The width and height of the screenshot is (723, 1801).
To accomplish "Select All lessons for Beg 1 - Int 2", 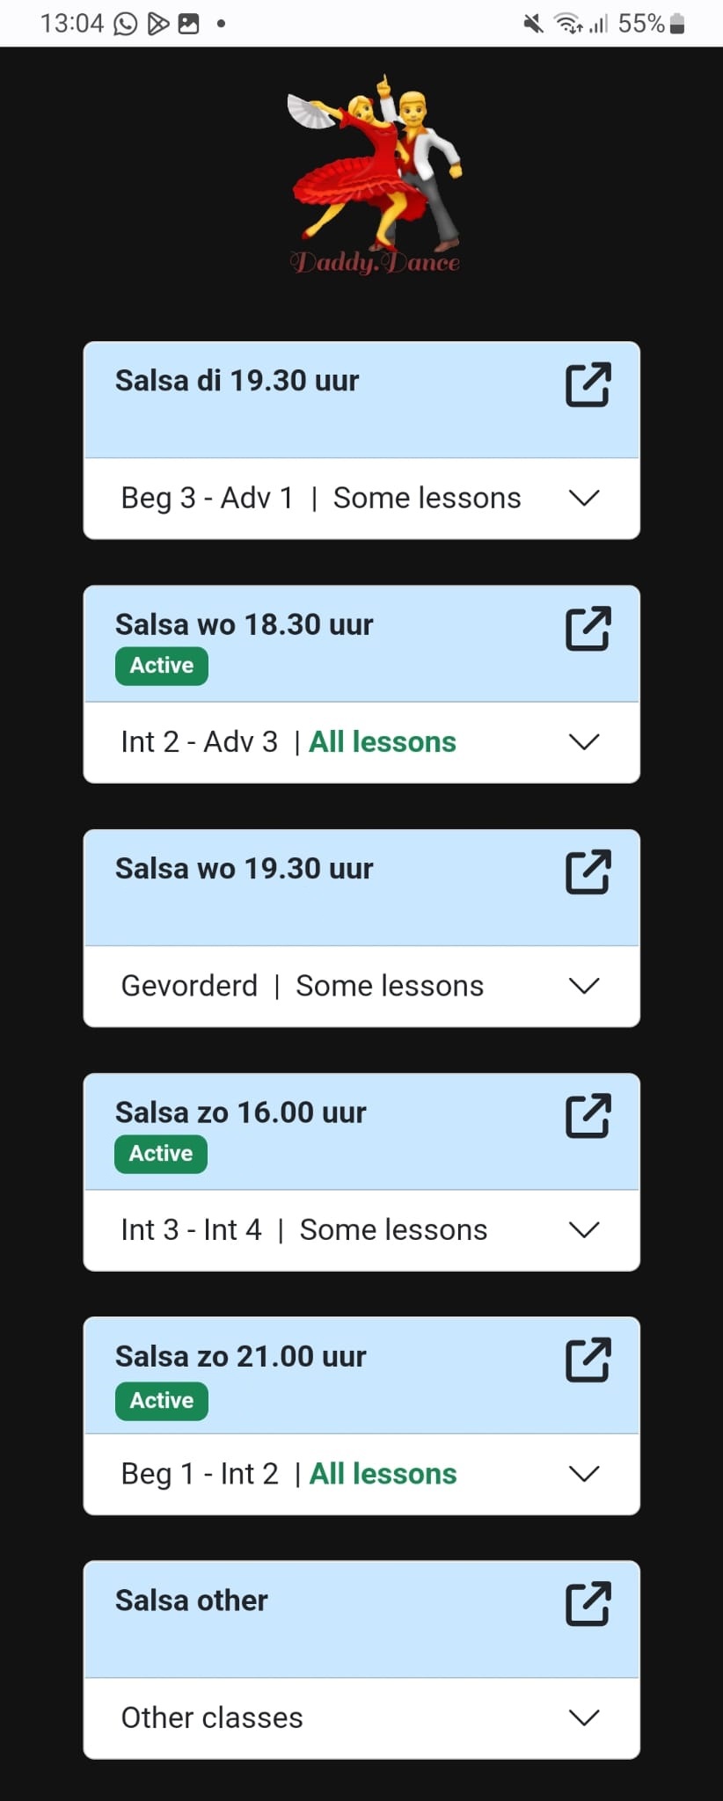I will (383, 1473).
